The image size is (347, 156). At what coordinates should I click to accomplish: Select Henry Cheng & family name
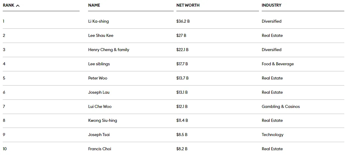pyautogui.click(x=109, y=50)
